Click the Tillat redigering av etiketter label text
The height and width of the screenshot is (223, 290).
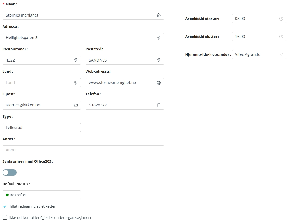(x=32, y=206)
